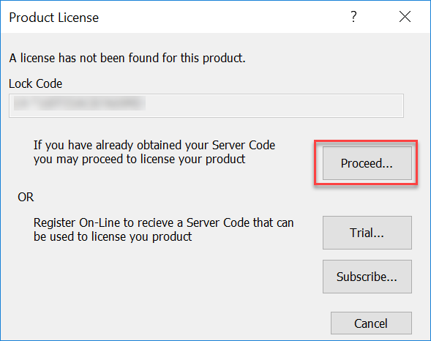Close the Product License dialog

coord(405,17)
